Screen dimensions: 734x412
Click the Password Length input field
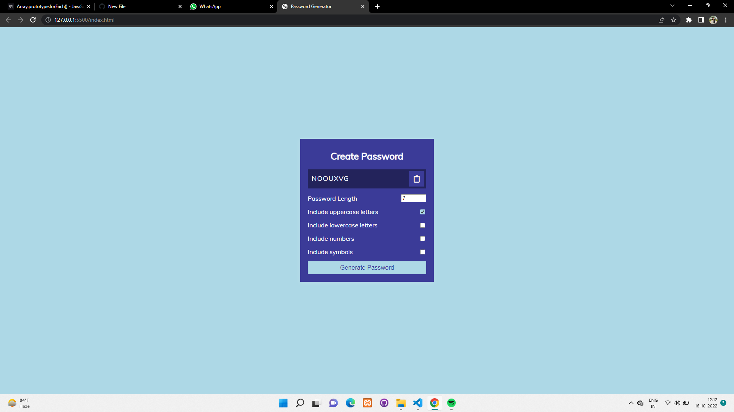point(413,198)
